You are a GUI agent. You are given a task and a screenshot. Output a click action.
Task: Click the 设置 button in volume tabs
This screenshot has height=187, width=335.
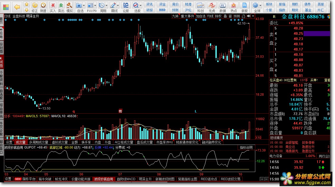tap(9, 142)
